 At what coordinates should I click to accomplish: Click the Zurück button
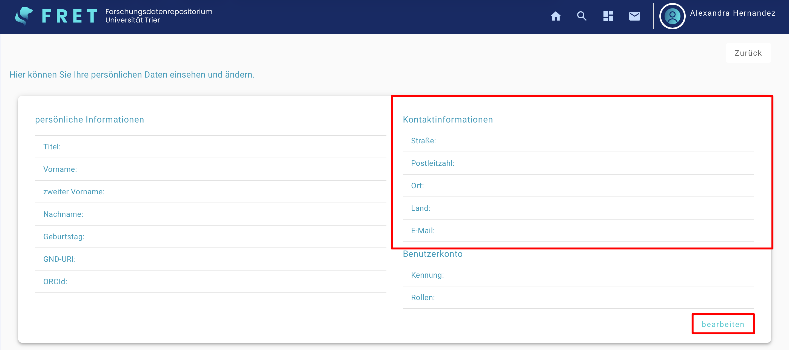click(748, 53)
